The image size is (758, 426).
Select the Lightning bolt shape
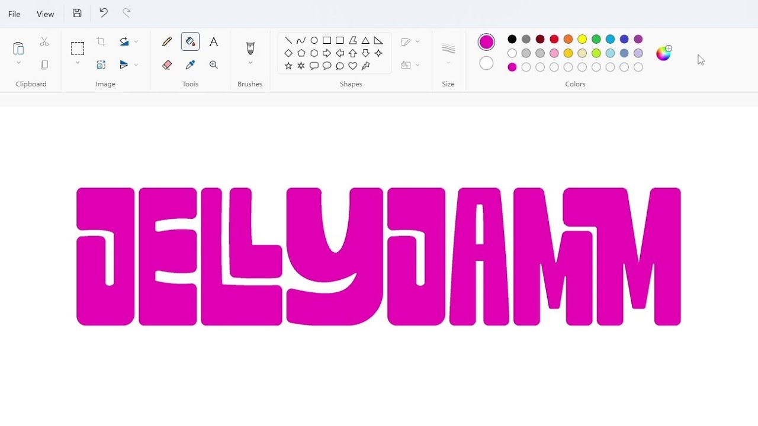pos(365,66)
